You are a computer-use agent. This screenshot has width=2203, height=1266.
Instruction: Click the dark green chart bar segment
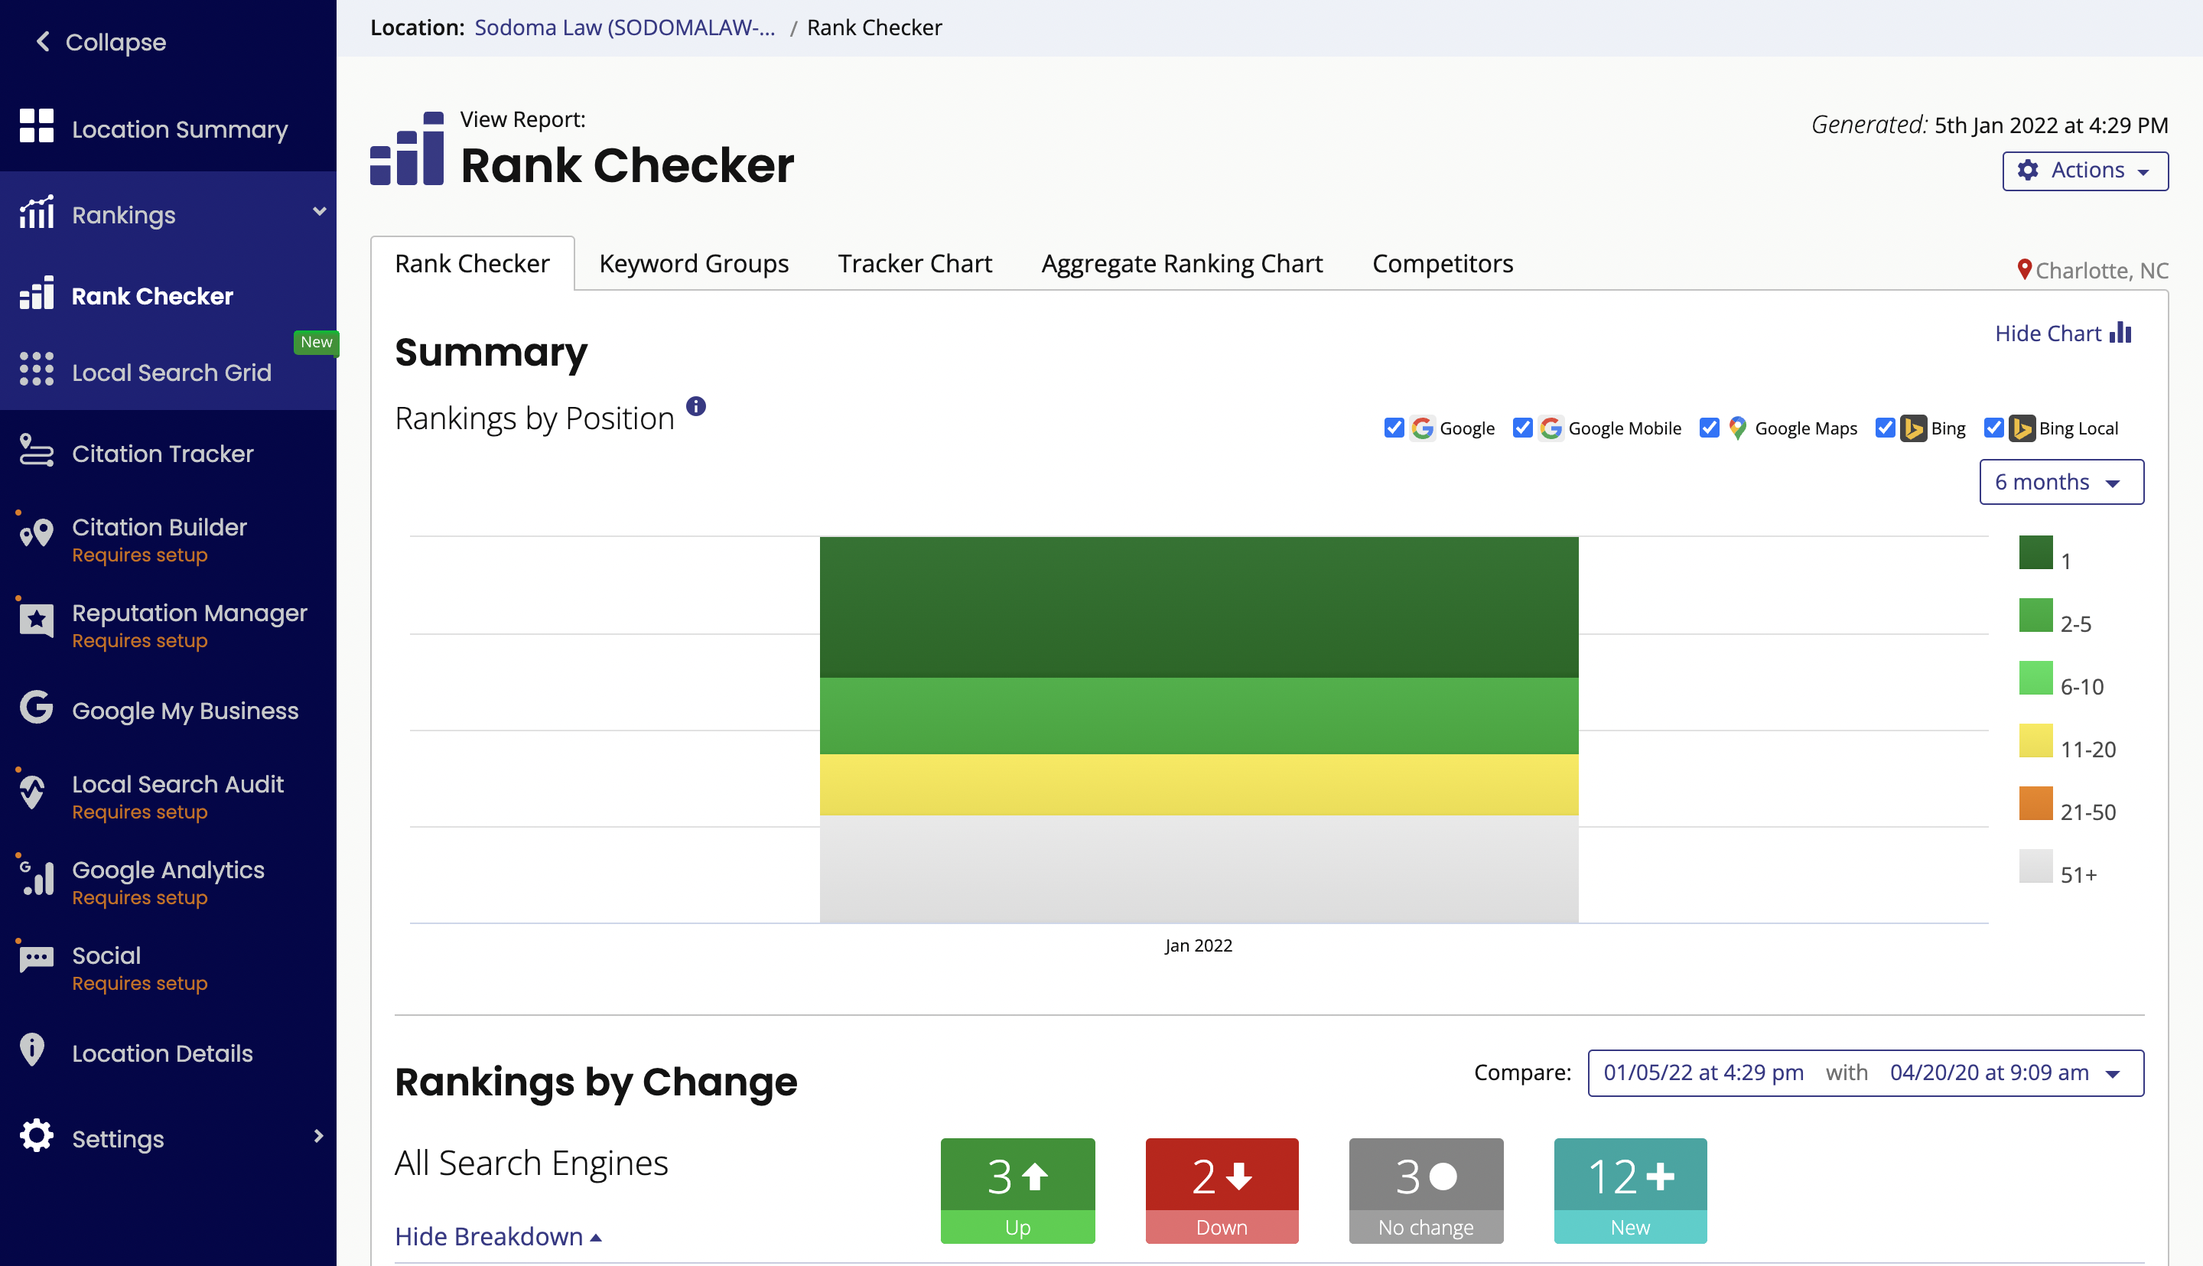(1199, 607)
